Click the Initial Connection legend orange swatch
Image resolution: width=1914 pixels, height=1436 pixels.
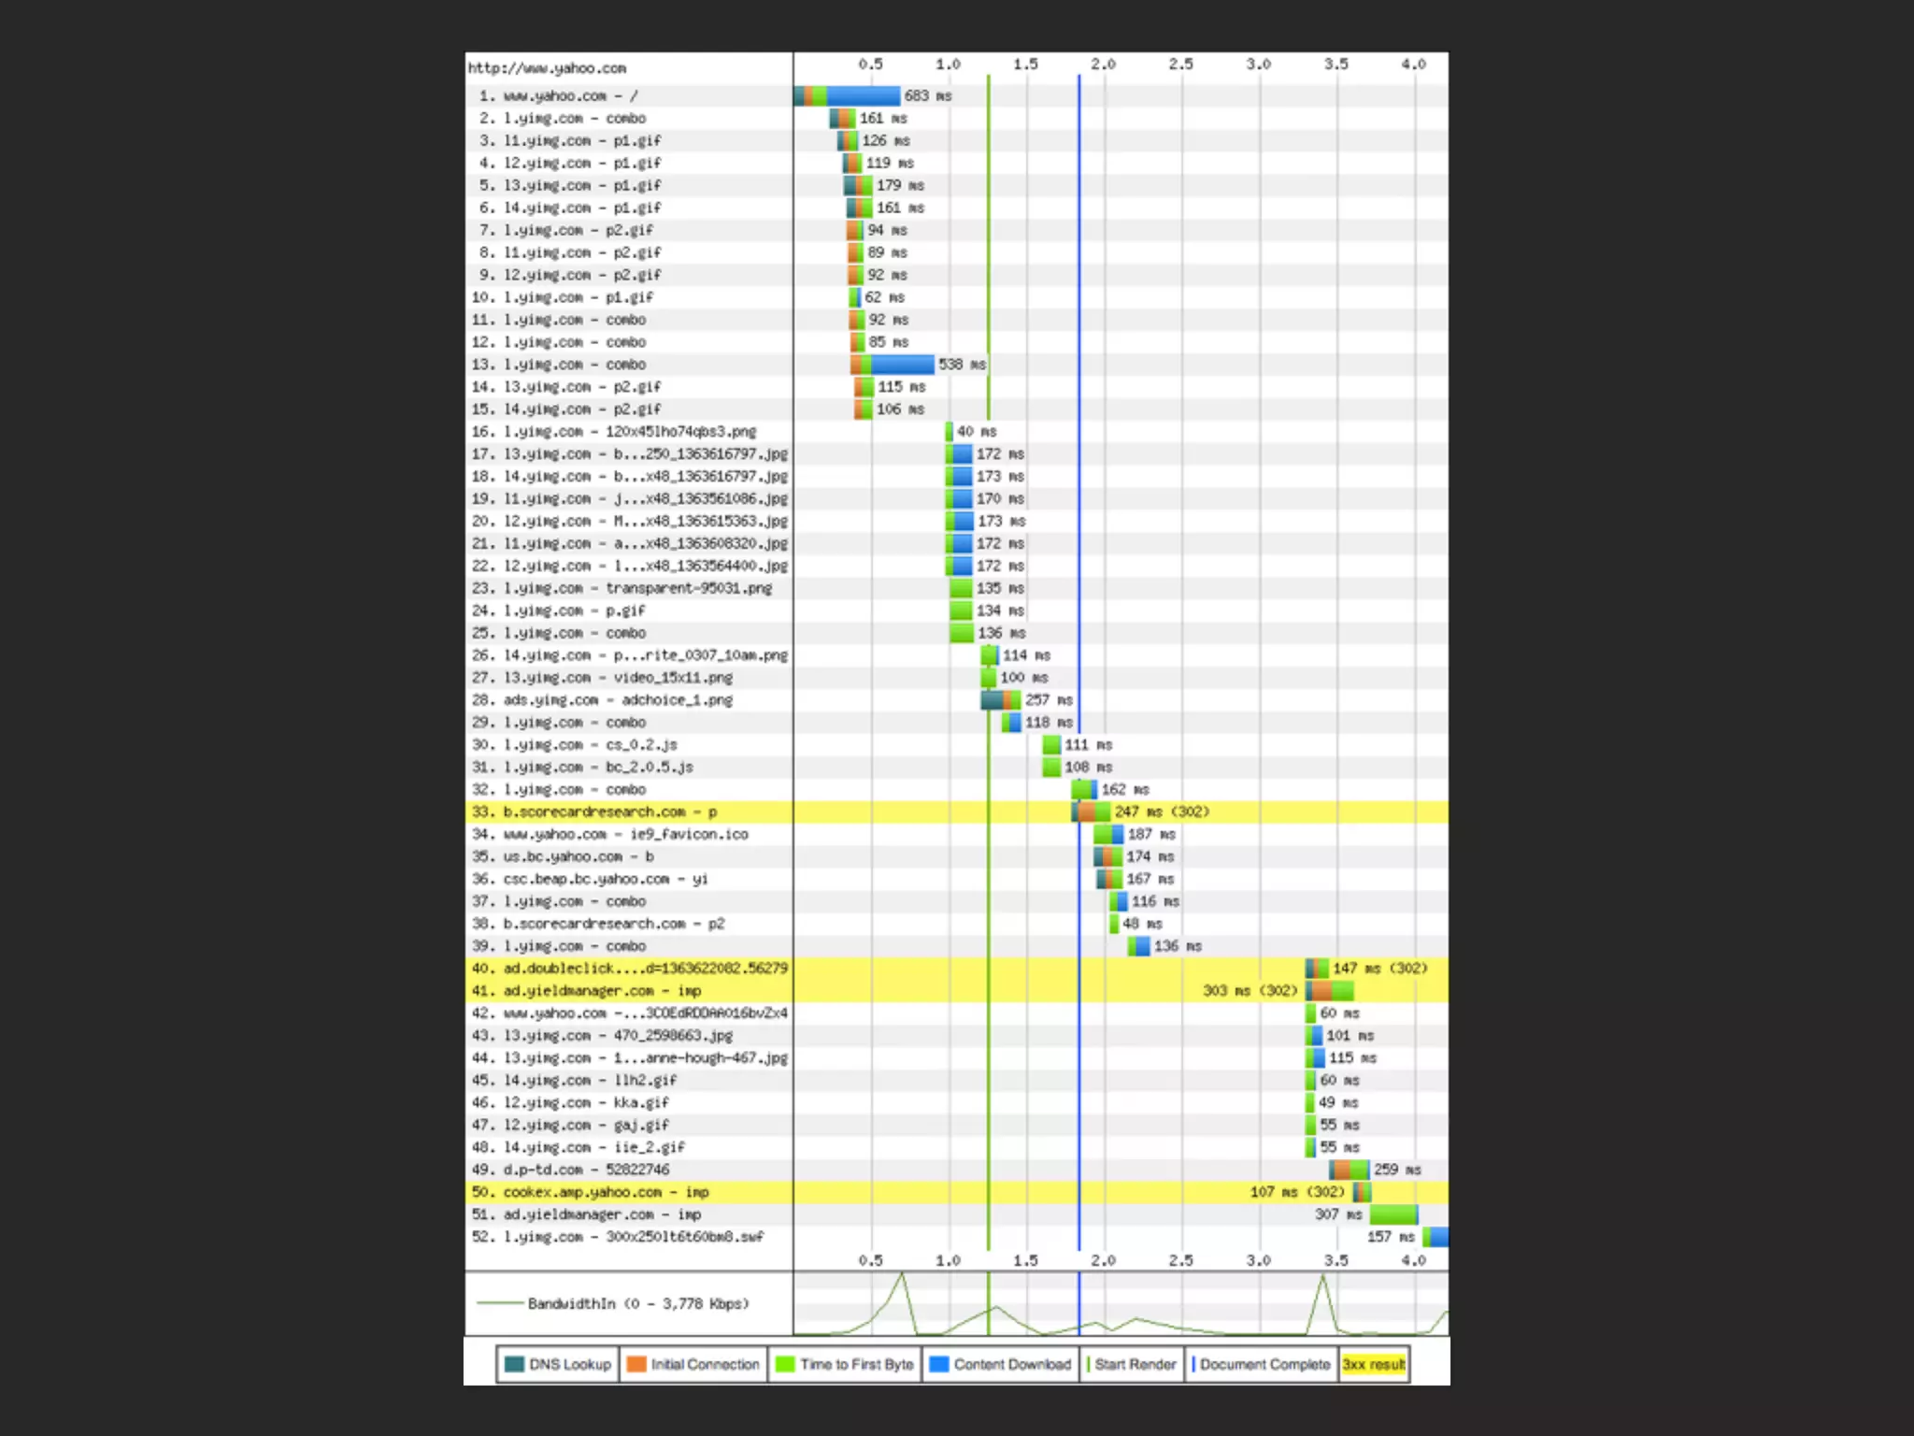click(636, 1364)
